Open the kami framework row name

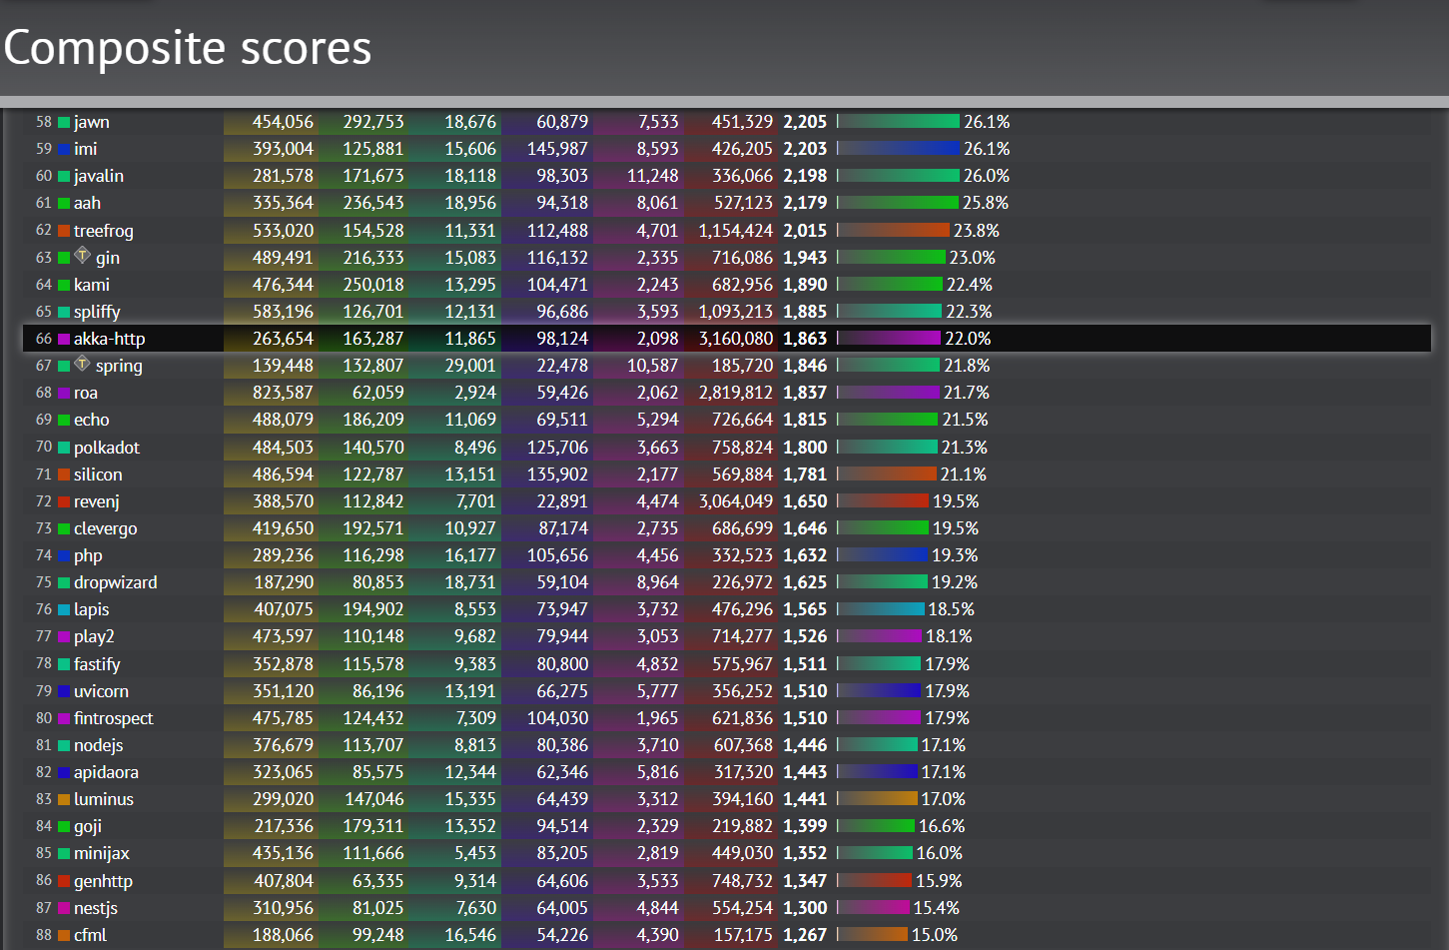(x=92, y=285)
